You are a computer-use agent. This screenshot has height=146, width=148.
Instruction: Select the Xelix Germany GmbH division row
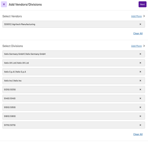point(74,54)
